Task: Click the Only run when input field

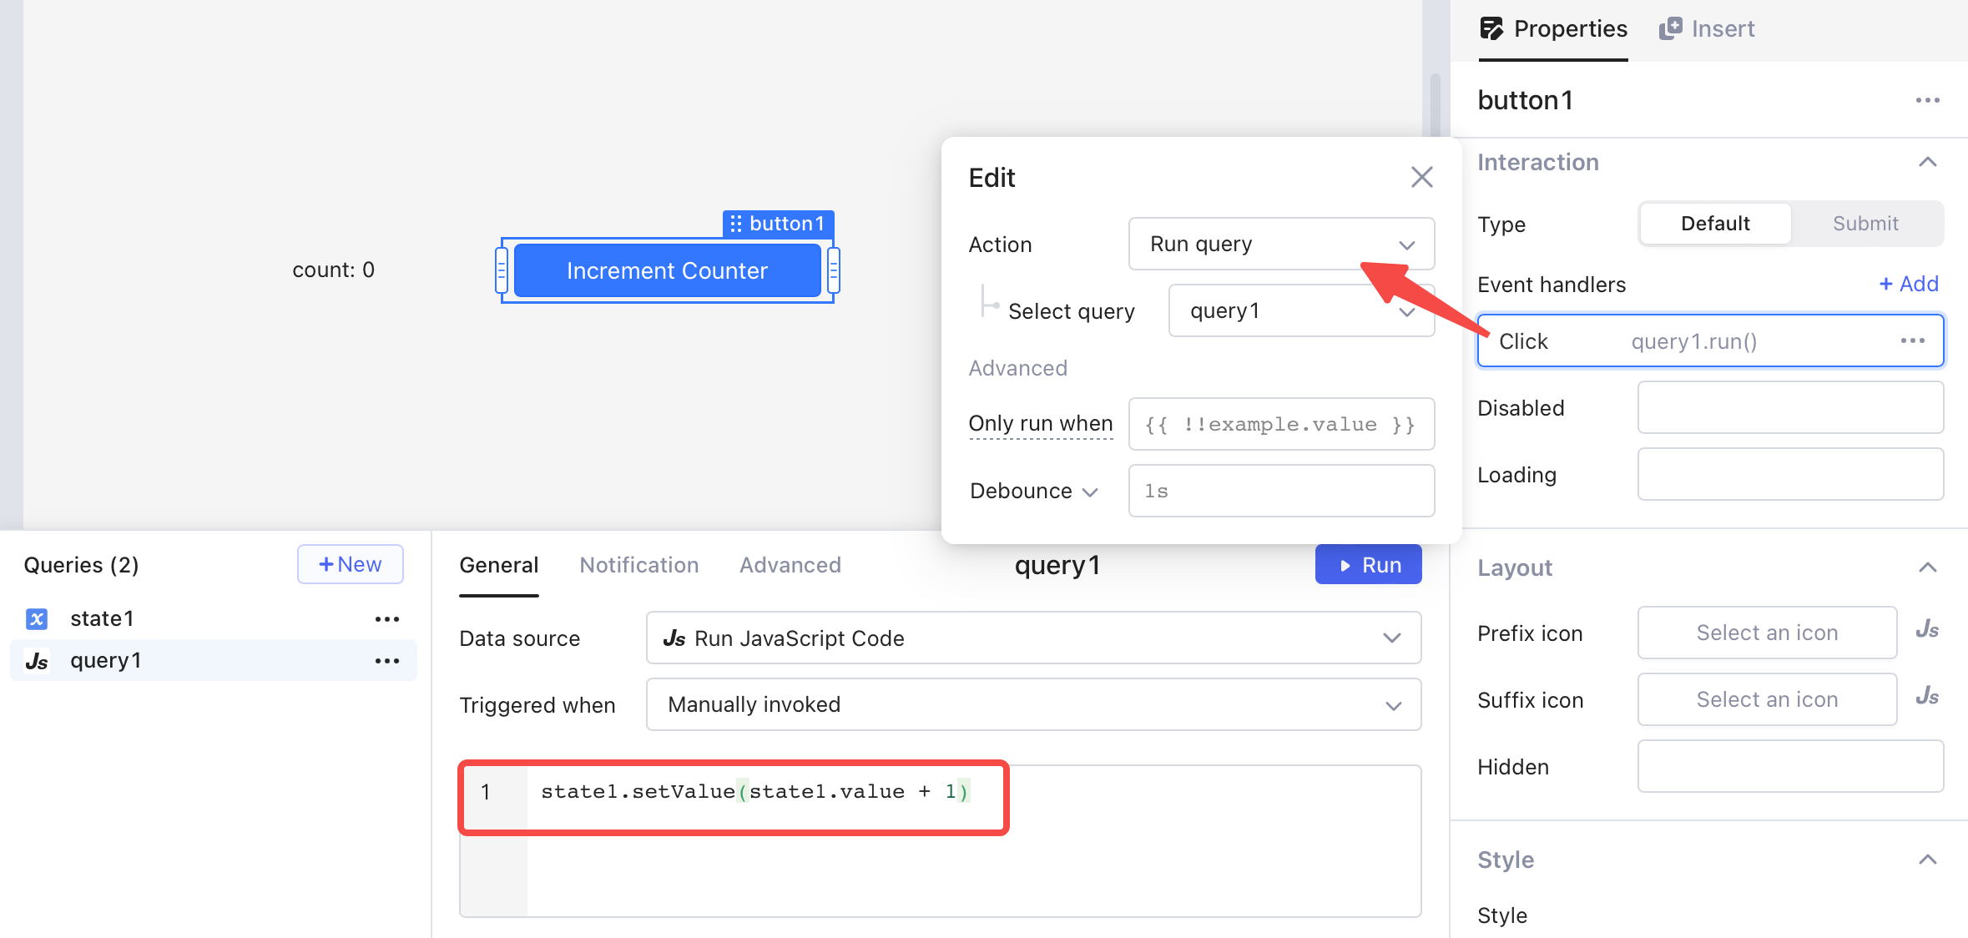Action: coord(1280,424)
